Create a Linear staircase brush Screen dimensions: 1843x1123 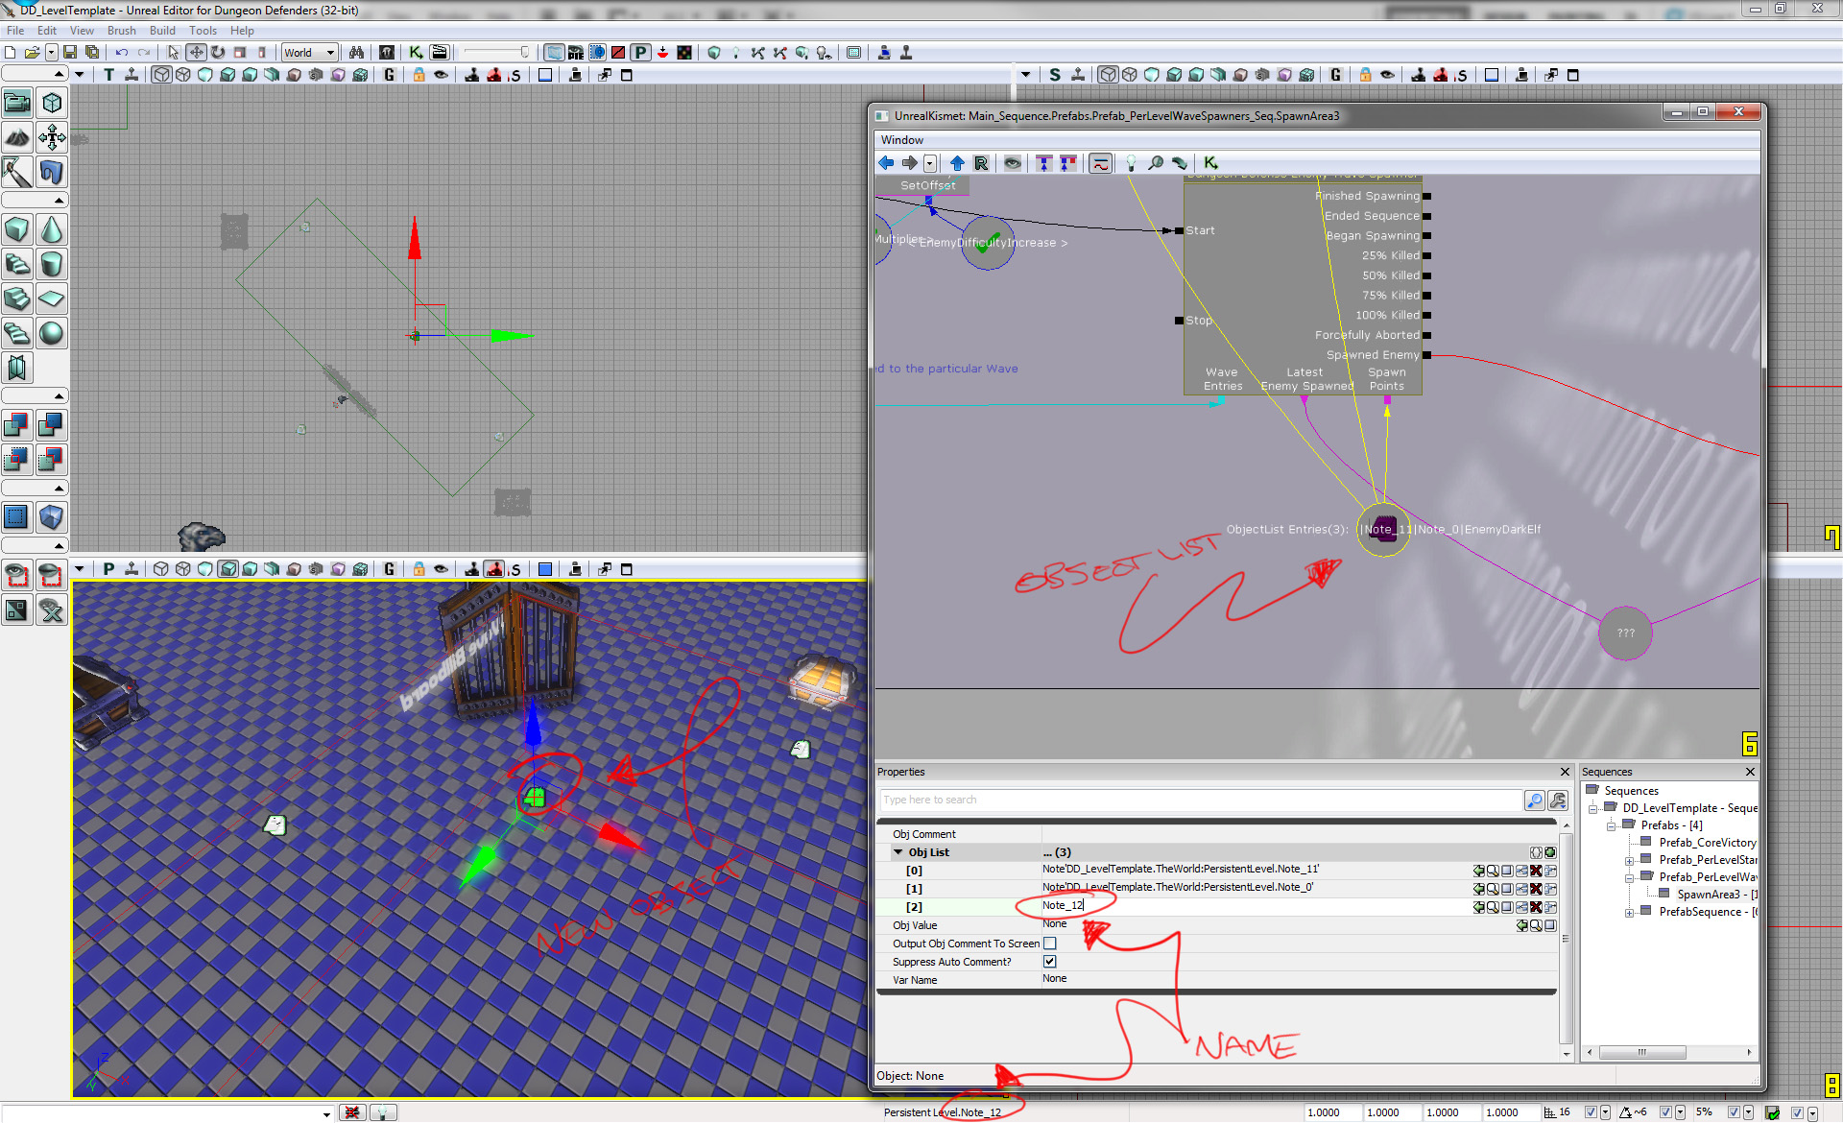click(x=17, y=299)
